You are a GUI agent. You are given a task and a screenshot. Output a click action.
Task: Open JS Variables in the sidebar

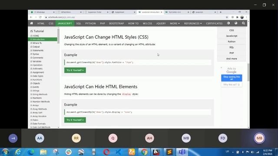point(36,62)
